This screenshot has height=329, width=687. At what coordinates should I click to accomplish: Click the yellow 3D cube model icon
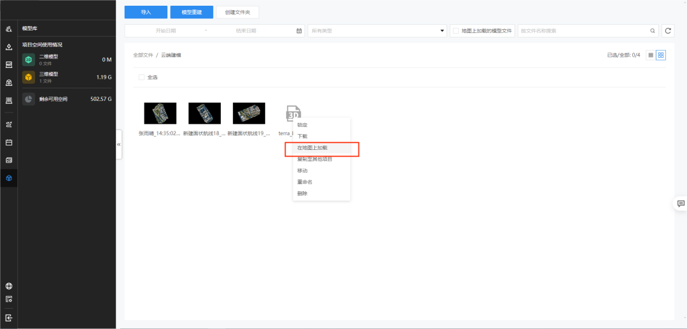coord(29,77)
